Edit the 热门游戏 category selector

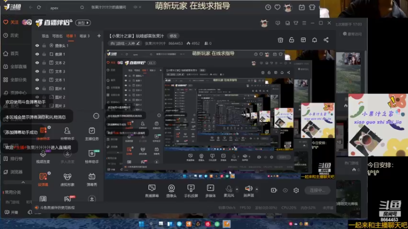(125, 43)
